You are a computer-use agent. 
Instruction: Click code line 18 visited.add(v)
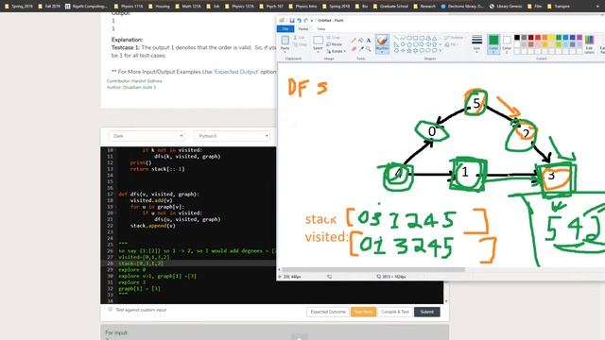[x=151, y=200]
